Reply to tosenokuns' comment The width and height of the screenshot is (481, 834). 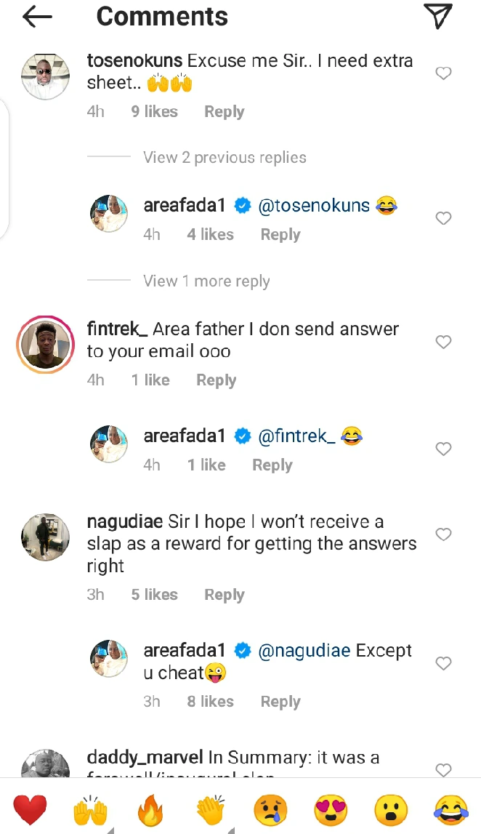224,112
